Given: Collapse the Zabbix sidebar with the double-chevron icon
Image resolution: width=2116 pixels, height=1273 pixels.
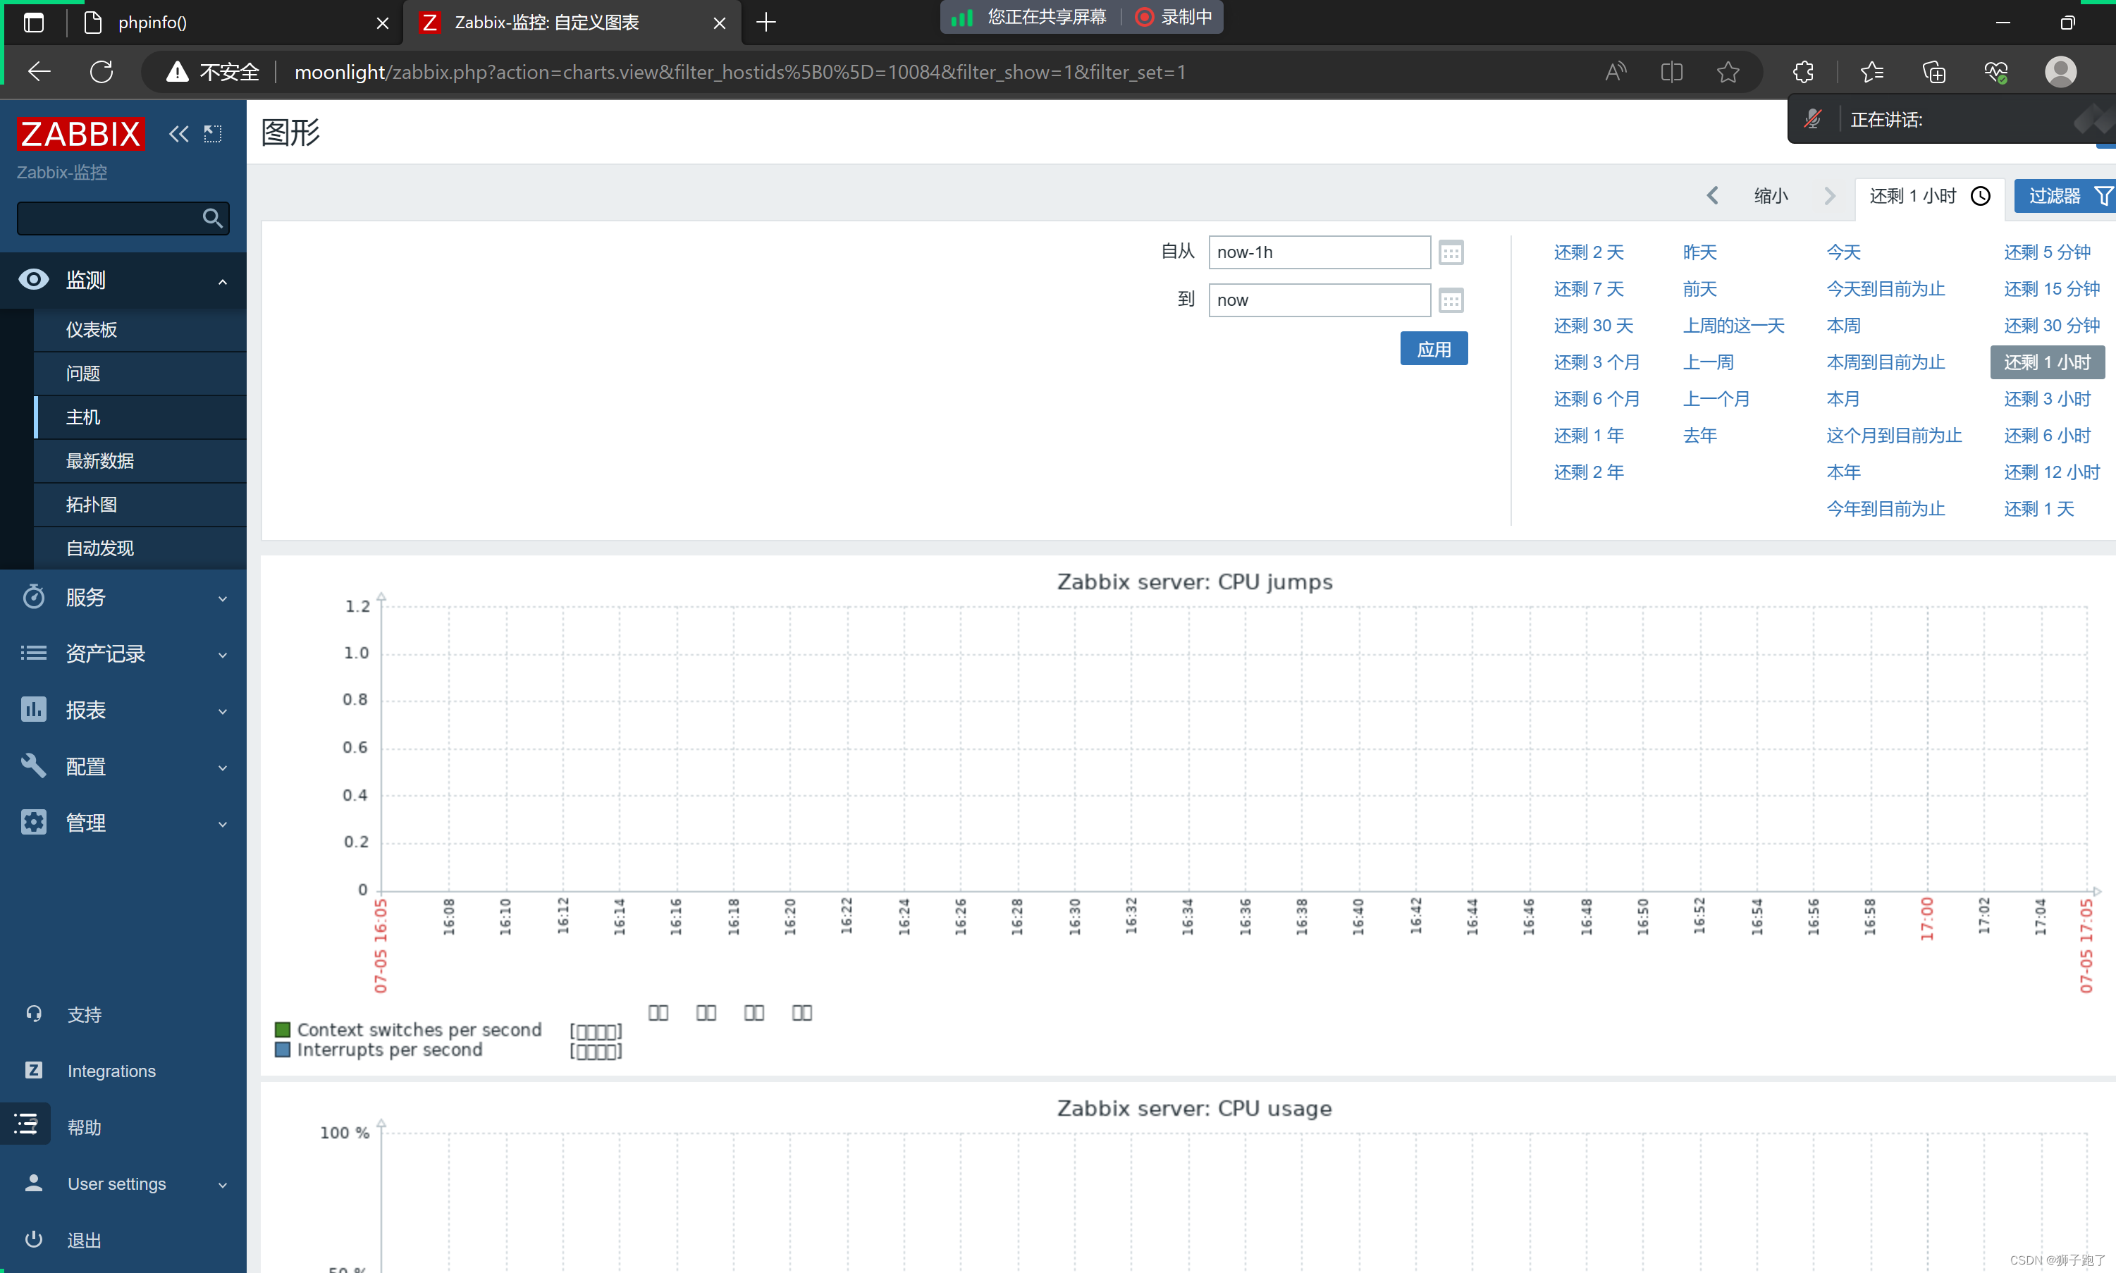Looking at the screenshot, I should click(x=178, y=134).
